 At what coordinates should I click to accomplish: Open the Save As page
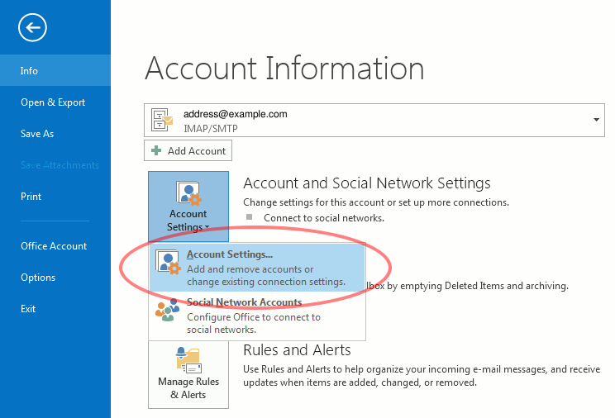pos(37,134)
